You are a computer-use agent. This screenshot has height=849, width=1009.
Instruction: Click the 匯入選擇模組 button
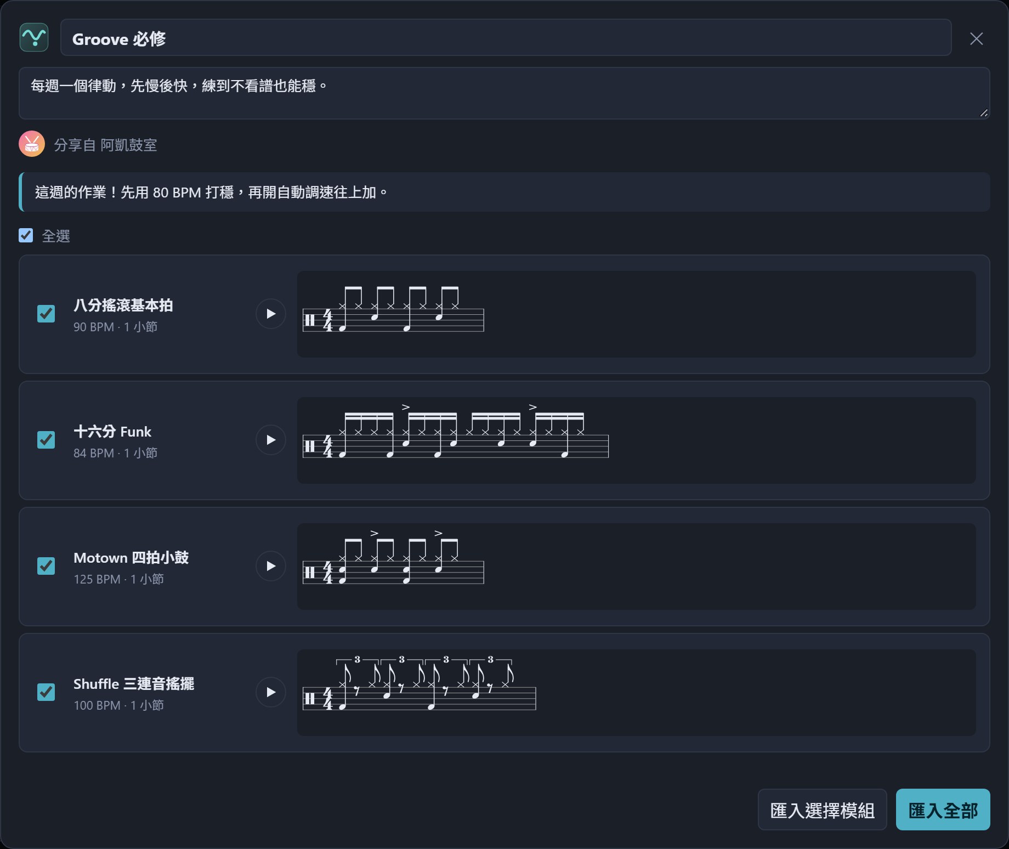[x=822, y=810]
